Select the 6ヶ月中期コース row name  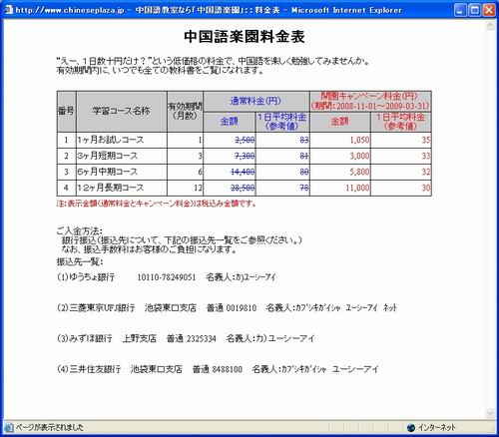[107, 172]
